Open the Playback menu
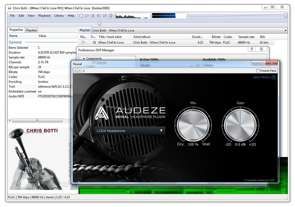This screenshot has height=207, width=295. click(44, 16)
